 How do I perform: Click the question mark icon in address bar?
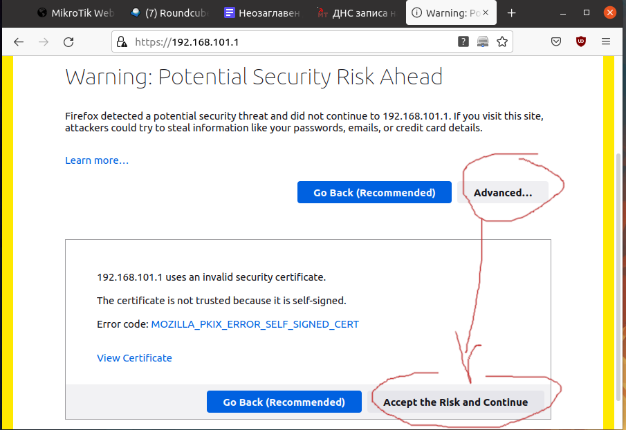463,42
